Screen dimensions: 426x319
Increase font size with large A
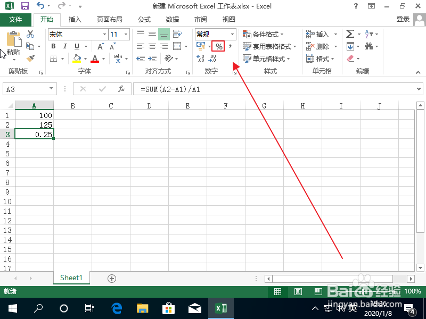[101, 46]
